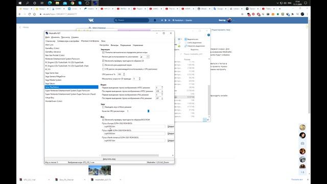Bookmark this page with the star icon
This screenshot has height=184, width=327.
pos(242,14)
